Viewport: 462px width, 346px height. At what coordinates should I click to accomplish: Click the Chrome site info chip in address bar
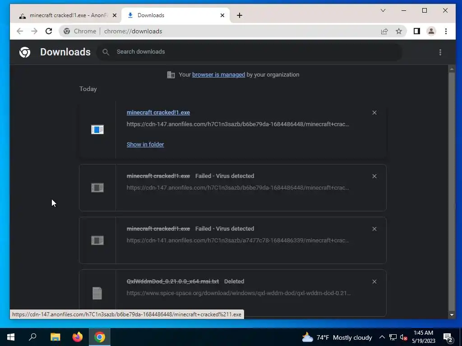tap(80, 31)
